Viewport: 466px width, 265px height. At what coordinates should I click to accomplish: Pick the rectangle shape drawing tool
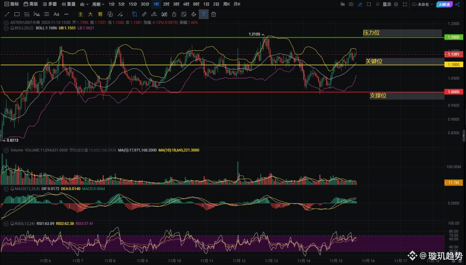(17, 14)
